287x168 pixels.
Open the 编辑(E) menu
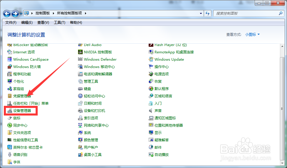tap(27, 22)
